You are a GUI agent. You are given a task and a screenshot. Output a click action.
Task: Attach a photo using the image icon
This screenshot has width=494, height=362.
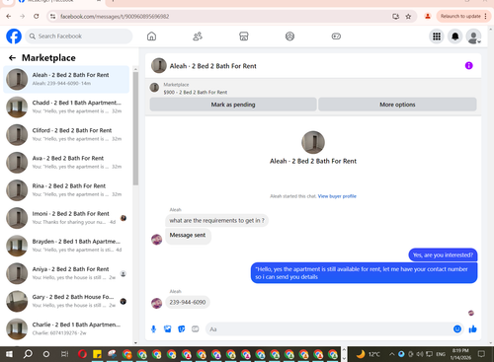click(x=168, y=329)
